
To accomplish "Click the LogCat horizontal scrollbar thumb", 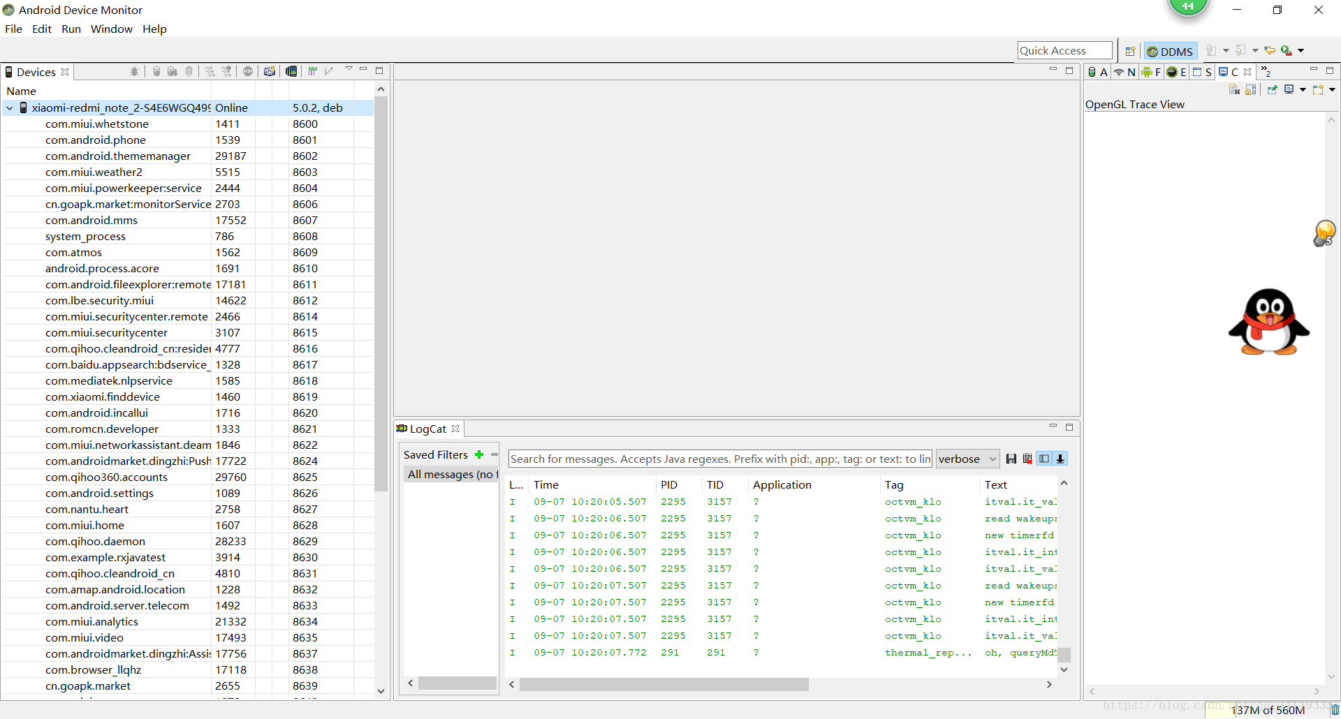I will pos(664,685).
